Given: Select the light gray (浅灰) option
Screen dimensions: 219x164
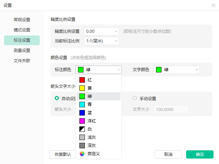Looking at the screenshot, I should 99,137.
